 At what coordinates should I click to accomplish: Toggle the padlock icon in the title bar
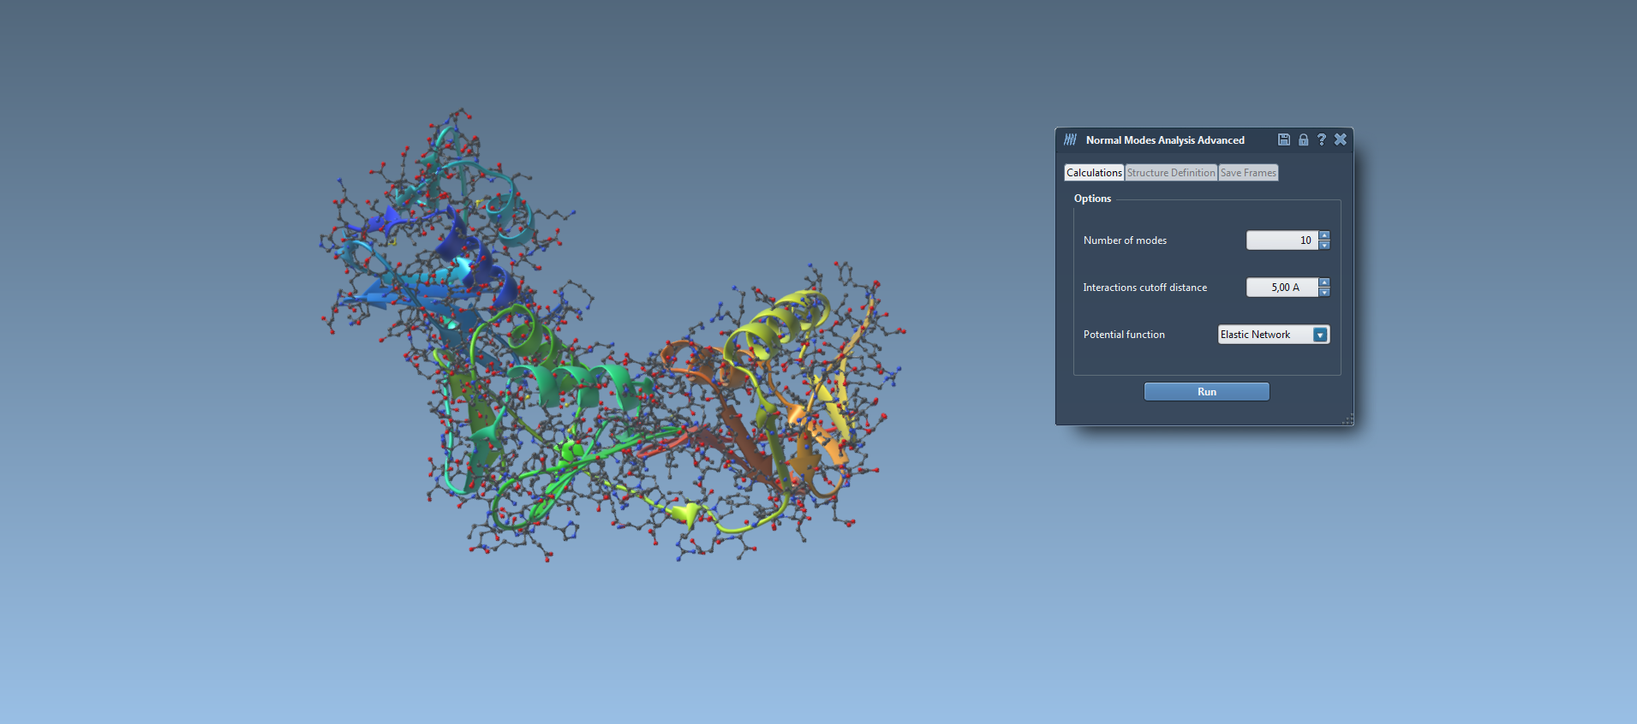(1303, 139)
